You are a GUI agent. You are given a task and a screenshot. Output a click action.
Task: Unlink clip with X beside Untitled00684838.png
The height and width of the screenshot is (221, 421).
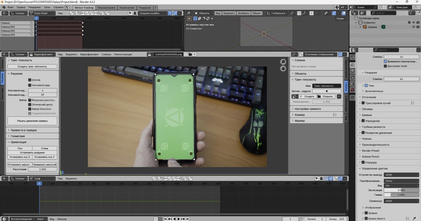[195, 54]
